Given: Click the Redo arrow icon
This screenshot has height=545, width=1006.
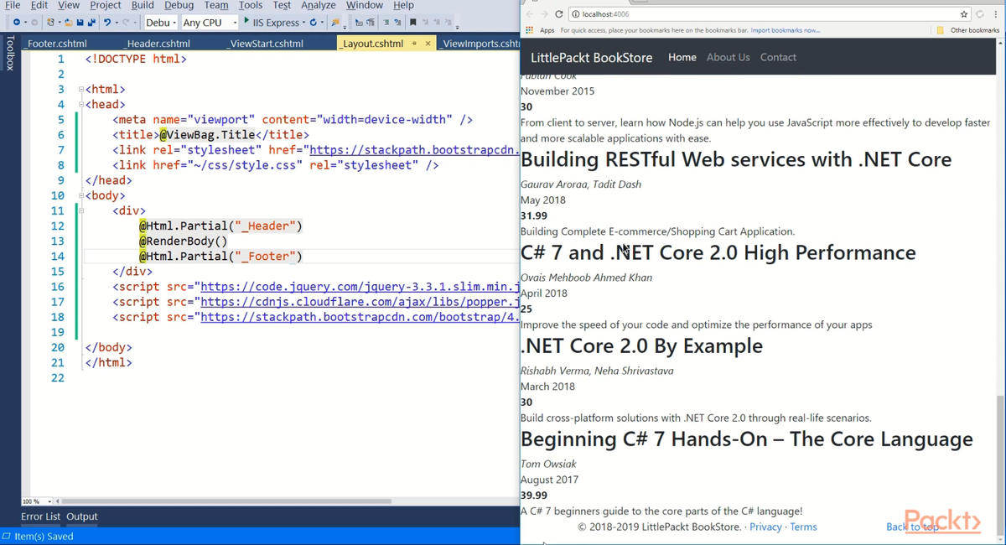Looking at the screenshot, I should tap(127, 23).
